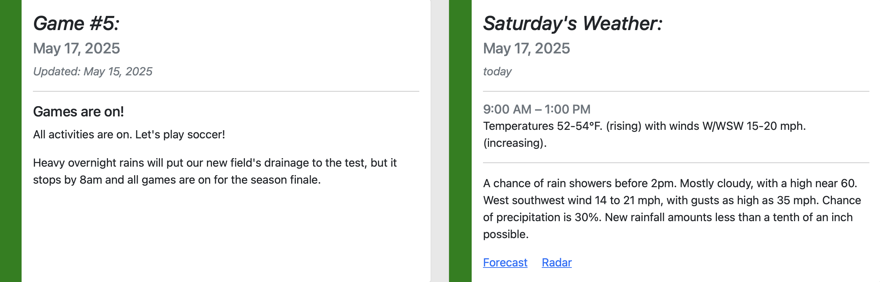
Task: Click "All activities are on" sentence
Action: click(129, 134)
